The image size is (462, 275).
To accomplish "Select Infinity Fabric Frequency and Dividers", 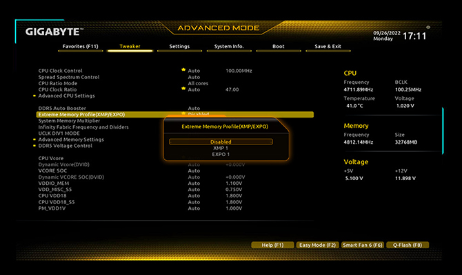I will click(x=83, y=127).
